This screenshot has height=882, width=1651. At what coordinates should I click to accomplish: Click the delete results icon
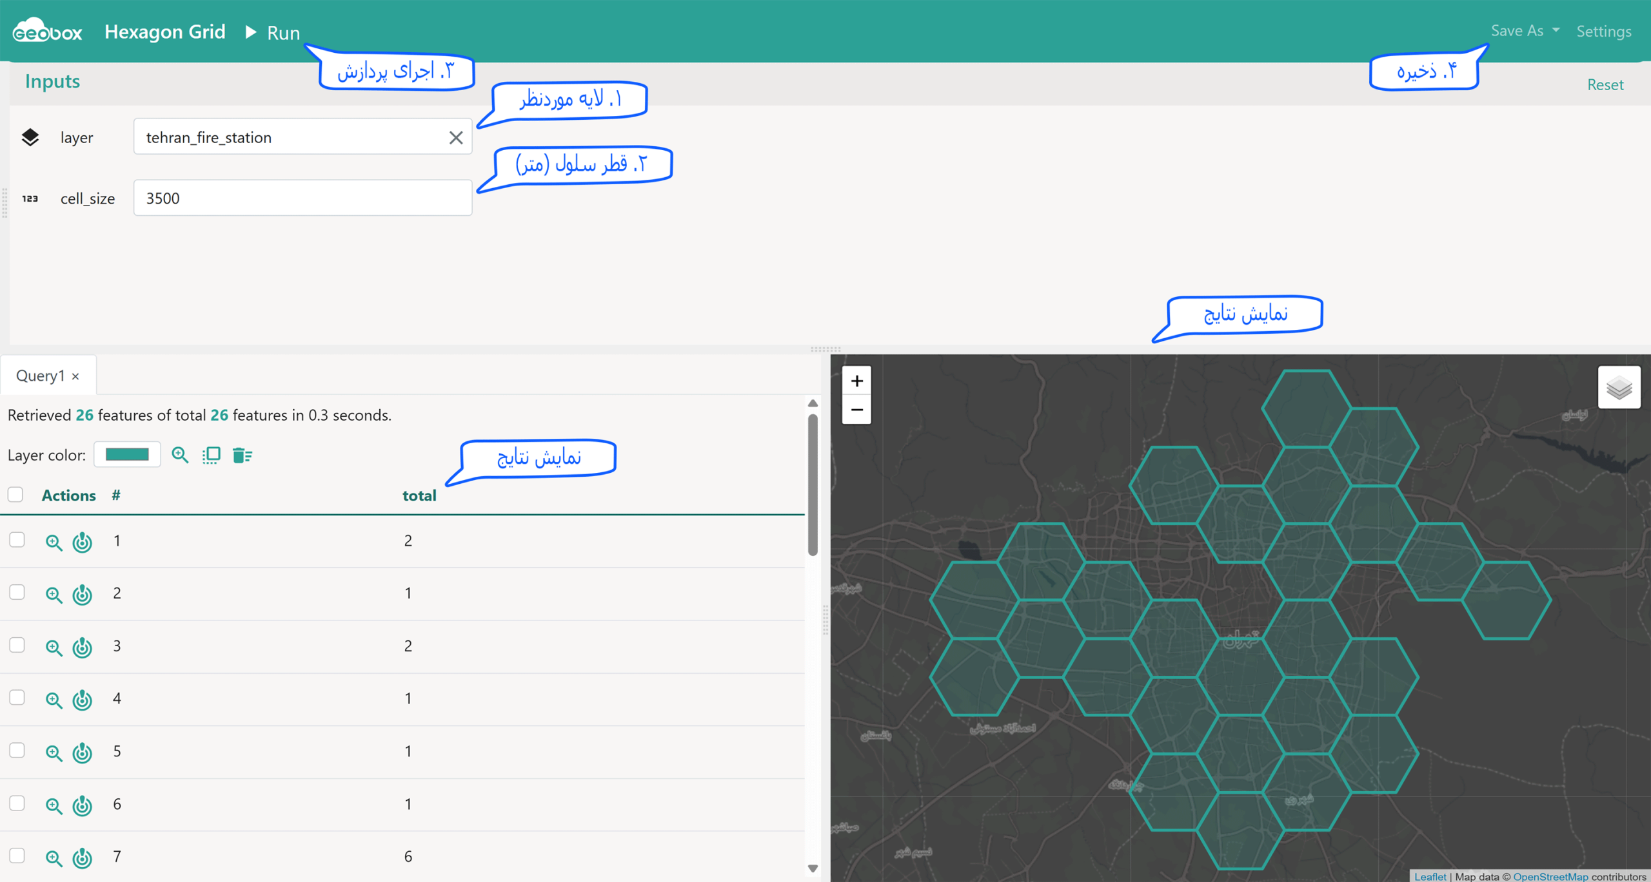pos(242,455)
